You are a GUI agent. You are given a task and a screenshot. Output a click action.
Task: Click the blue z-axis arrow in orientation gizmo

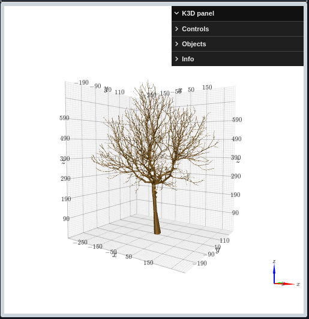pyautogui.click(x=274, y=273)
